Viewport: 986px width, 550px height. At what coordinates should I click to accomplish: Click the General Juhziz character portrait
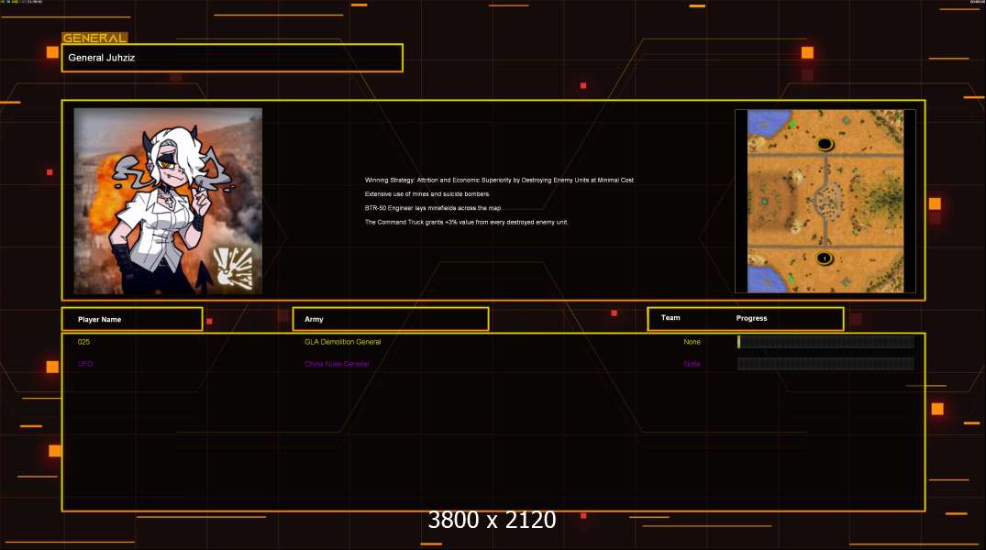point(168,201)
